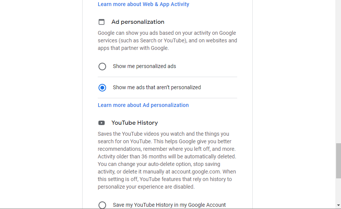This screenshot has height=209, width=341.
Task: Click the YouTube History description paragraph
Action: (167, 160)
